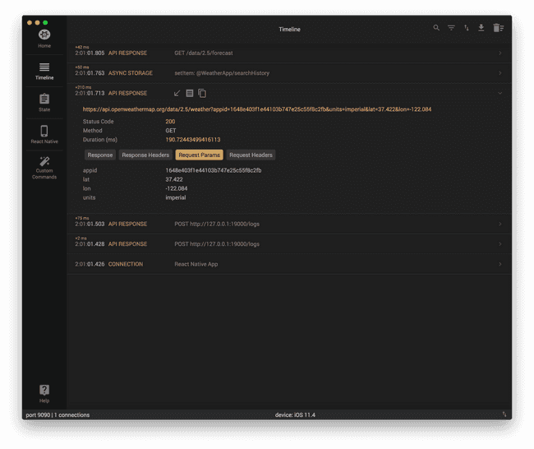Click the timestamp 2:01:01.805
Image resolution: width=534 pixels, height=449 pixels.
pos(90,53)
